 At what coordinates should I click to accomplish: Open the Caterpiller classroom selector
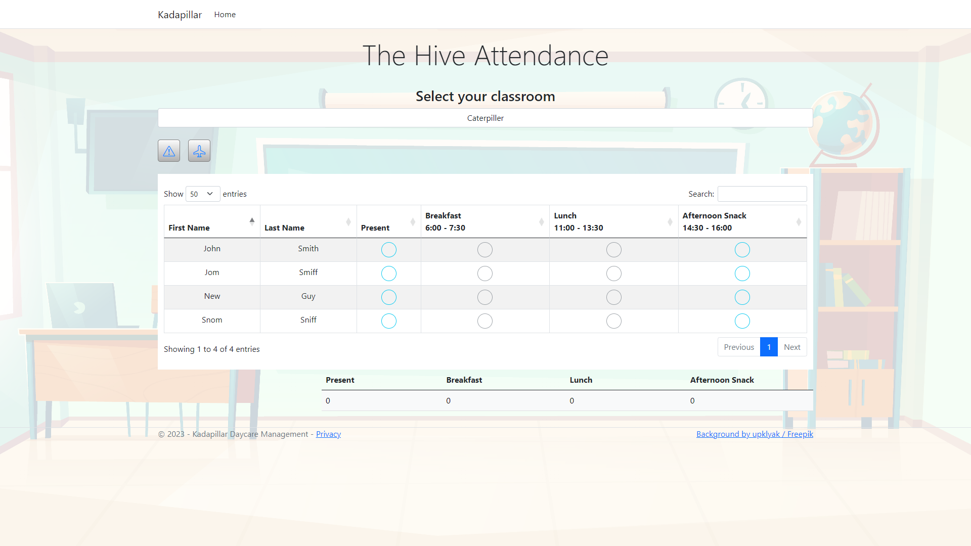(485, 118)
